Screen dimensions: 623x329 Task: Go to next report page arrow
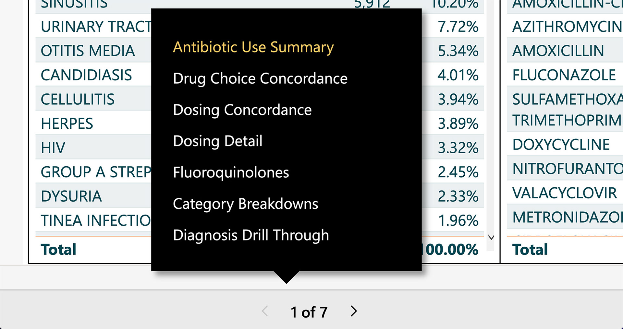(x=354, y=311)
